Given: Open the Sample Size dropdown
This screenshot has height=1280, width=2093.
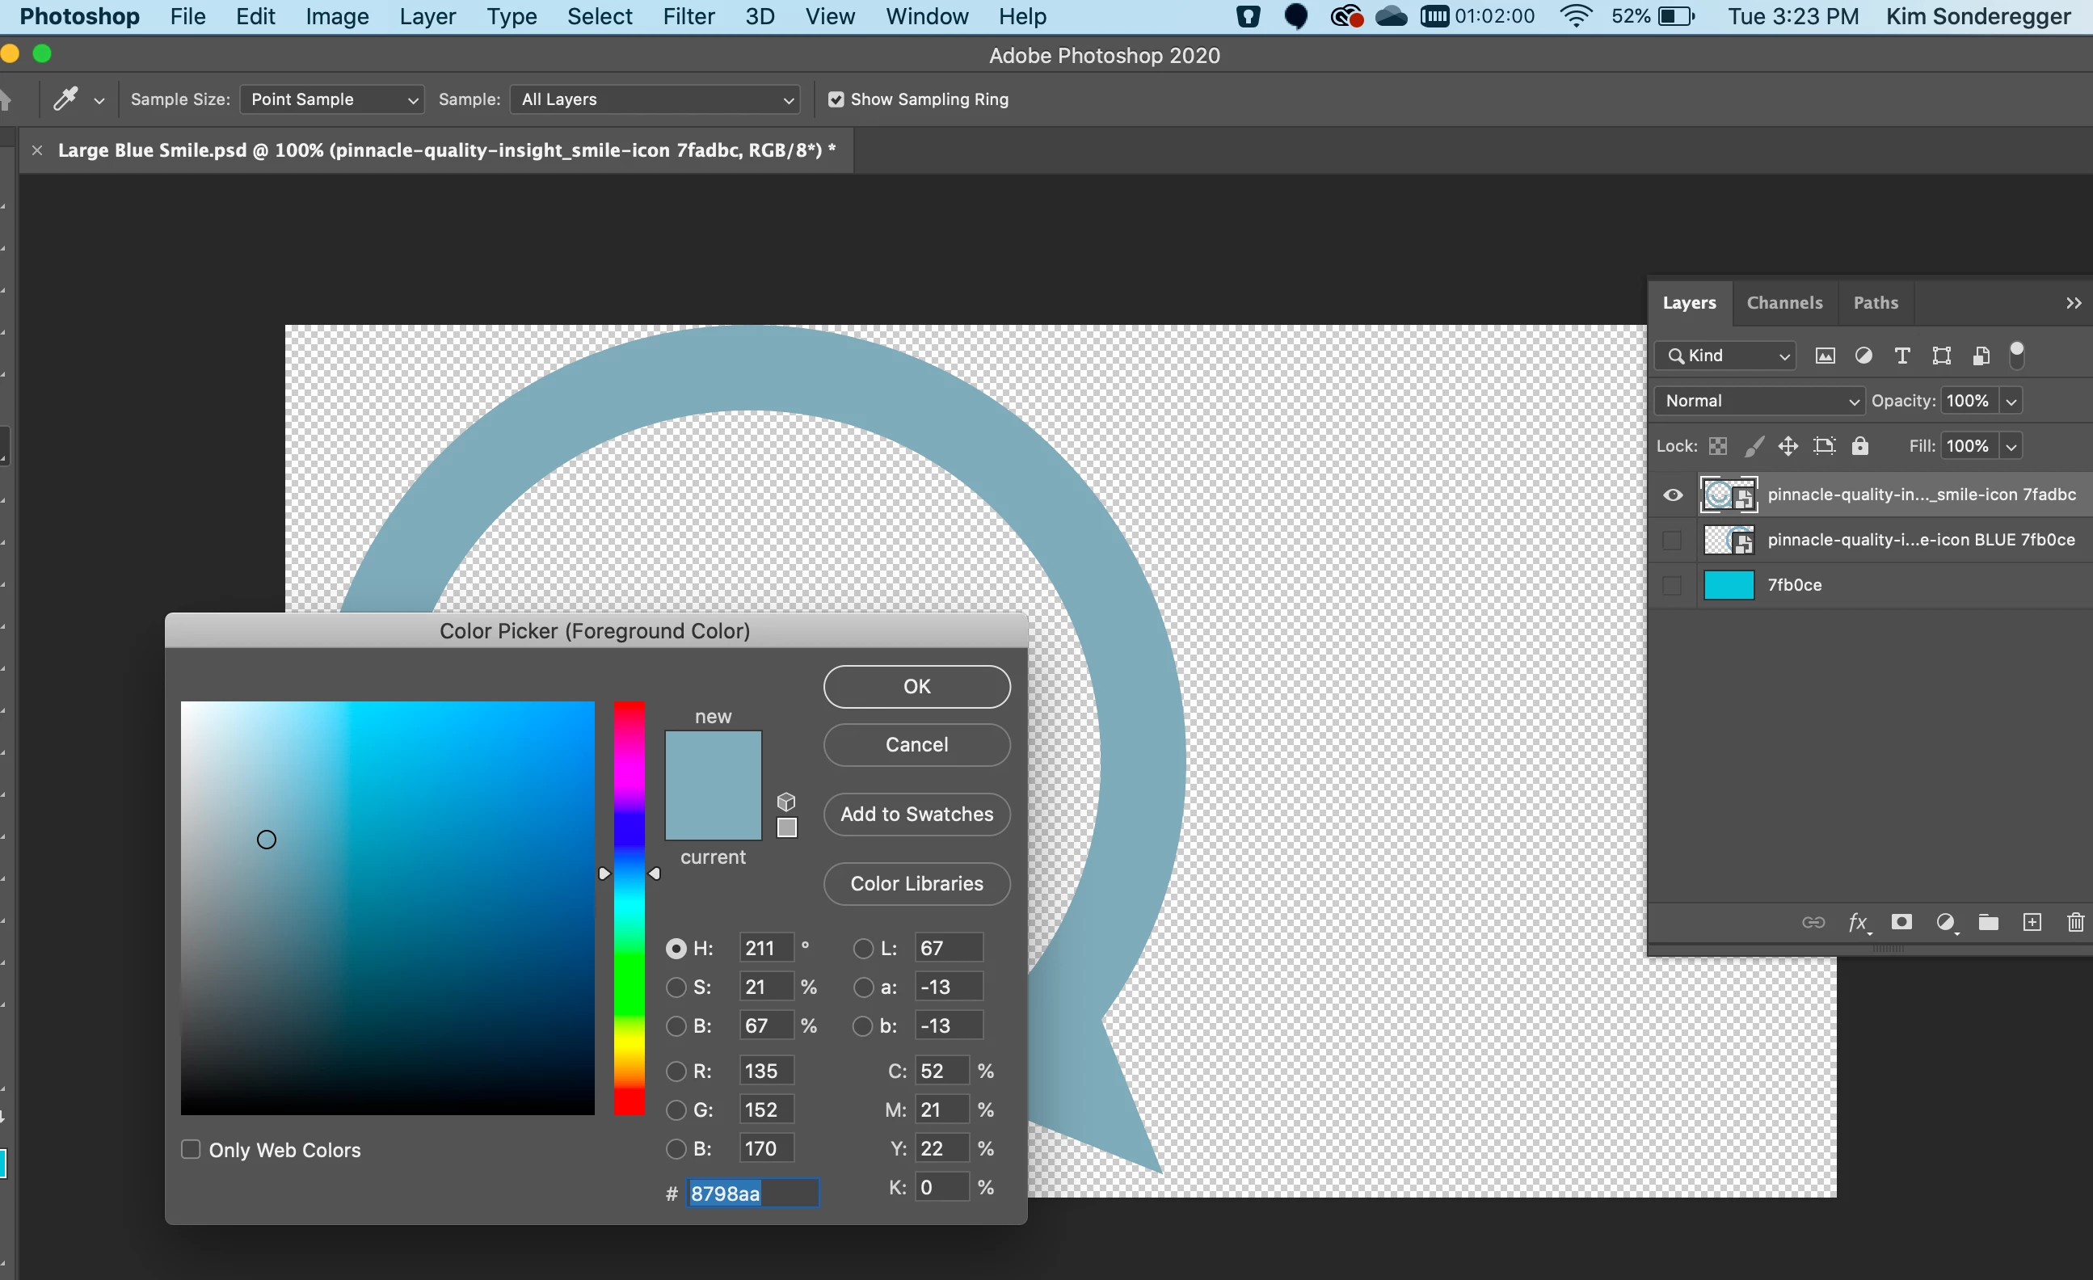Looking at the screenshot, I should point(332,99).
